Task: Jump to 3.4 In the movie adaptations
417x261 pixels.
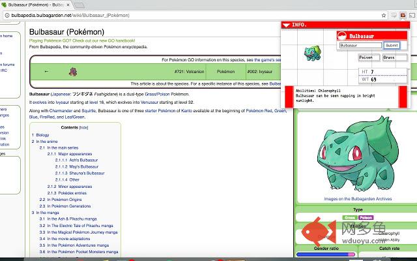Action: pos(65,239)
